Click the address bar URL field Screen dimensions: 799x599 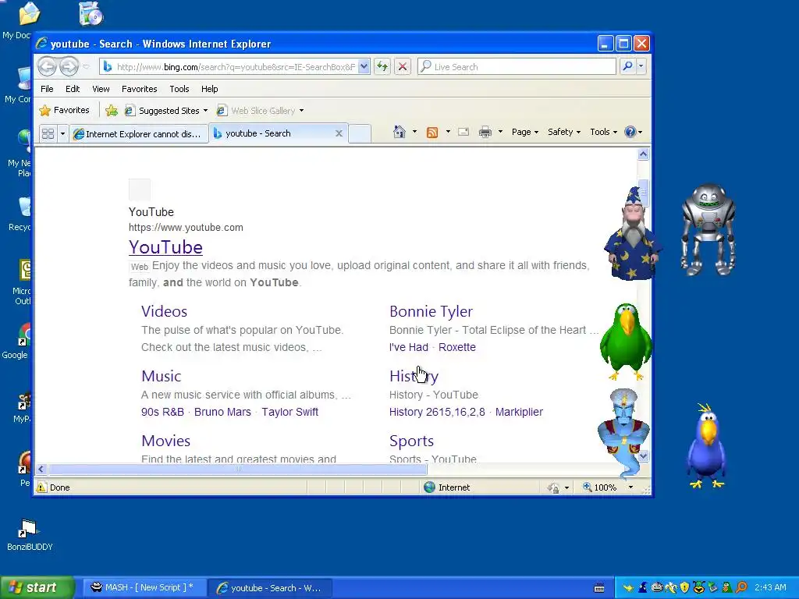236,67
